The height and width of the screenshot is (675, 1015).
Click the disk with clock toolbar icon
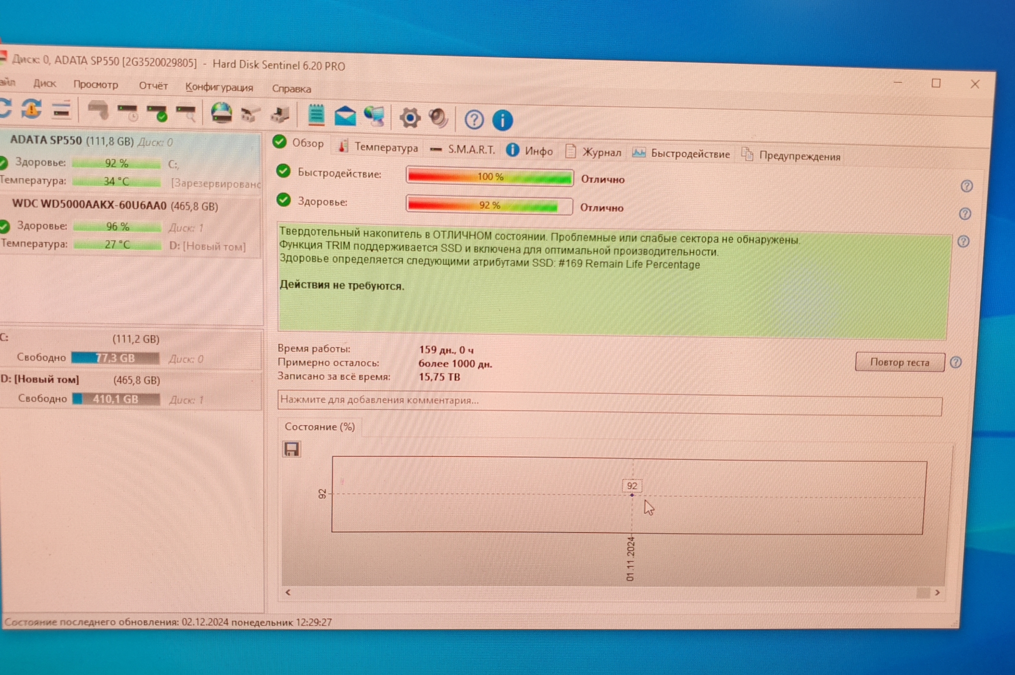127,112
